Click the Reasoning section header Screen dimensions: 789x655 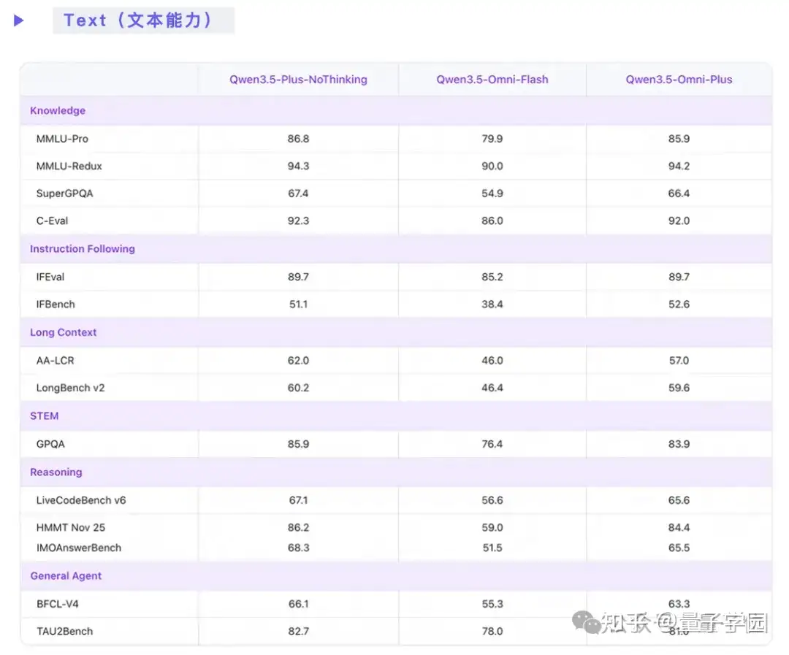coord(56,472)
